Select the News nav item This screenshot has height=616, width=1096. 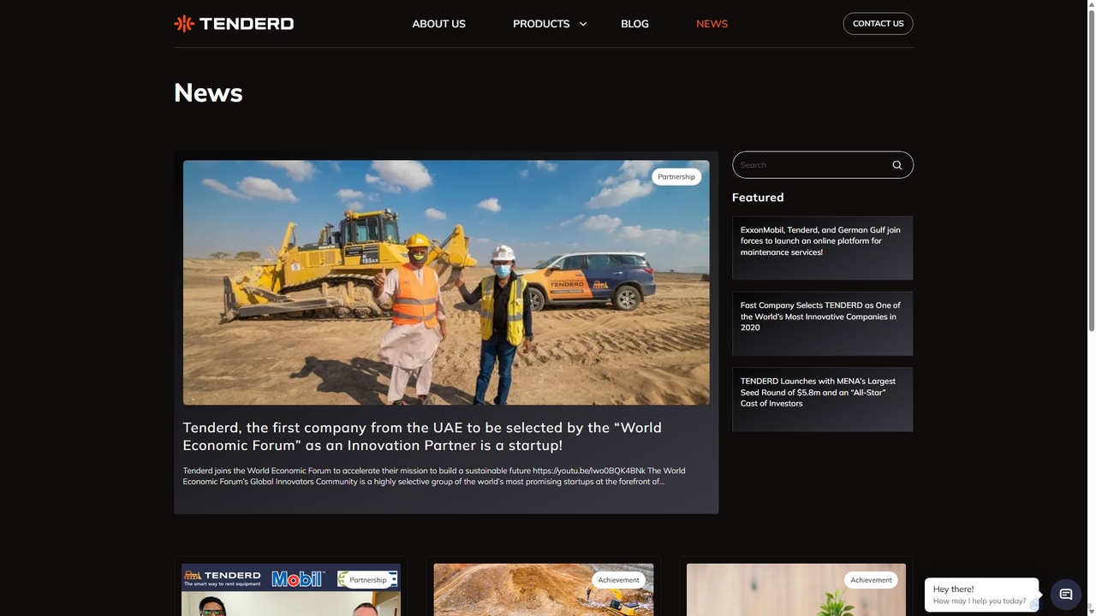712,24
